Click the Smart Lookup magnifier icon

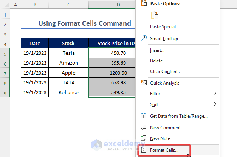144,38
